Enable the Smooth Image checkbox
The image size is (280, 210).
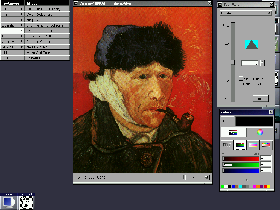coord(241,78)
